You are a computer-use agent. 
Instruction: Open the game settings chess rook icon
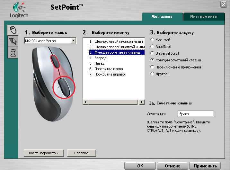(13, 53)
